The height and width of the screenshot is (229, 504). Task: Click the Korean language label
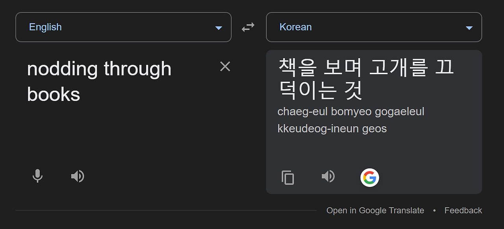tap(295, 27)
